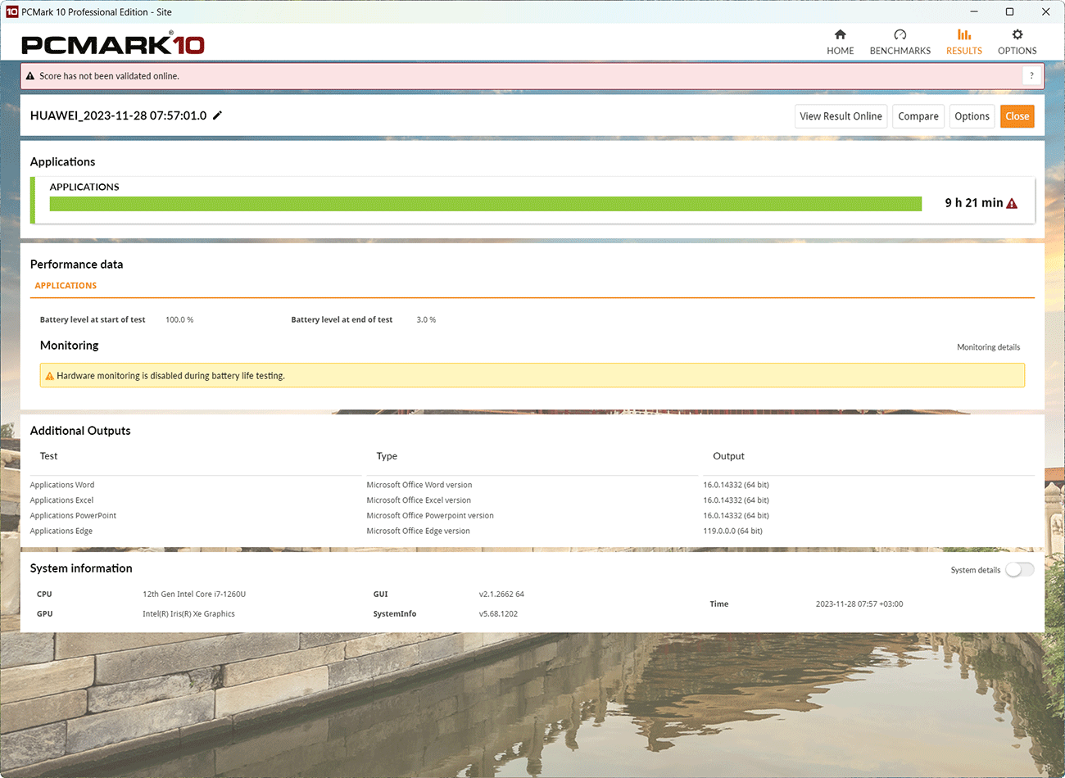Click the Edge output 119.0.0.0 (64 bit)
Viewport: 1065px width, 778px height.
(732, 531)
